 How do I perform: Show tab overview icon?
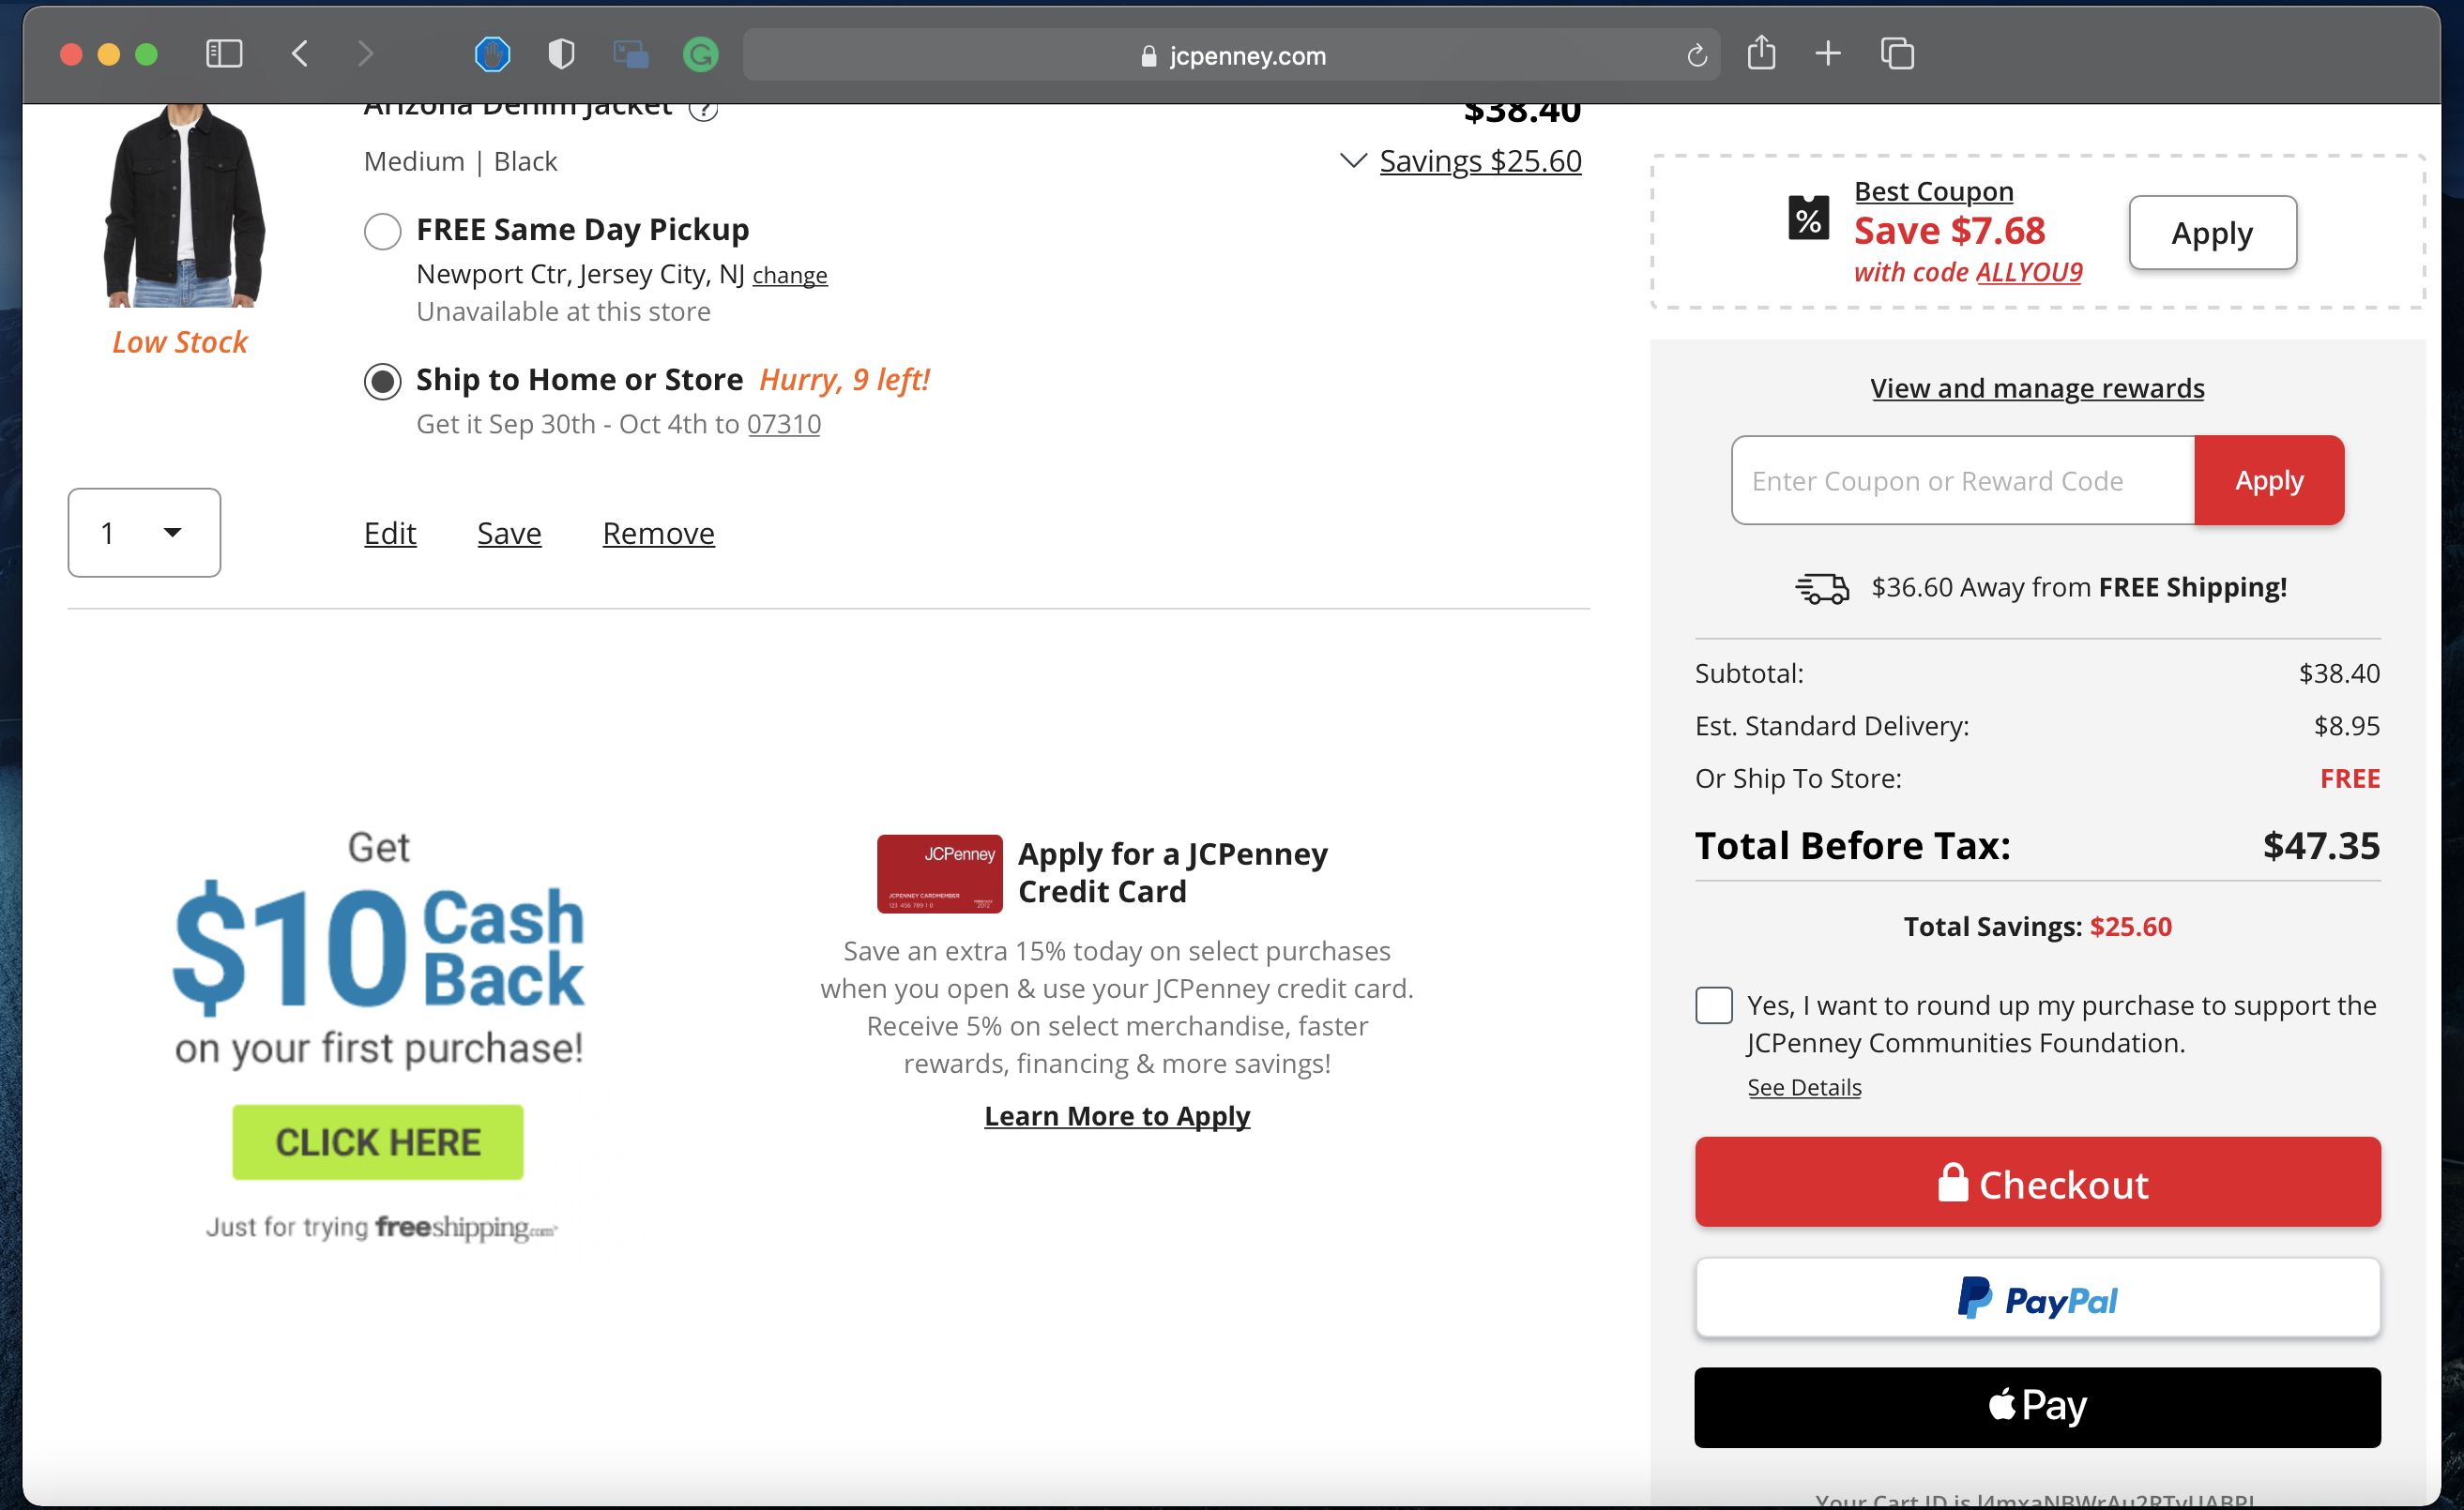(x=1897, y=54)
